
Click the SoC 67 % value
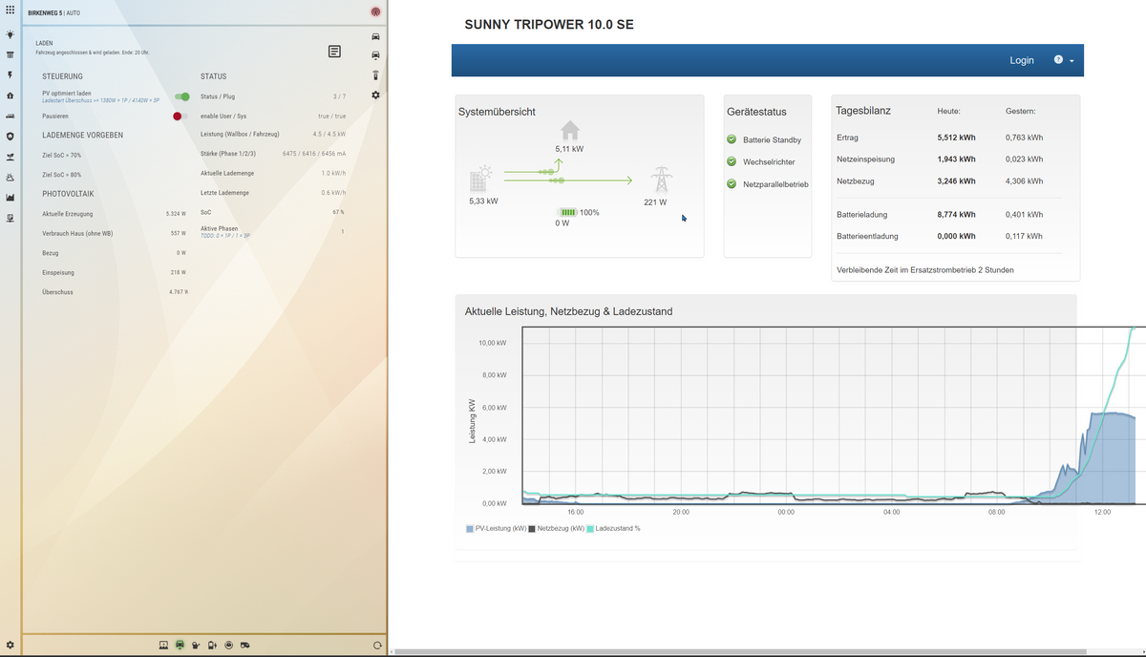point(338,212)
